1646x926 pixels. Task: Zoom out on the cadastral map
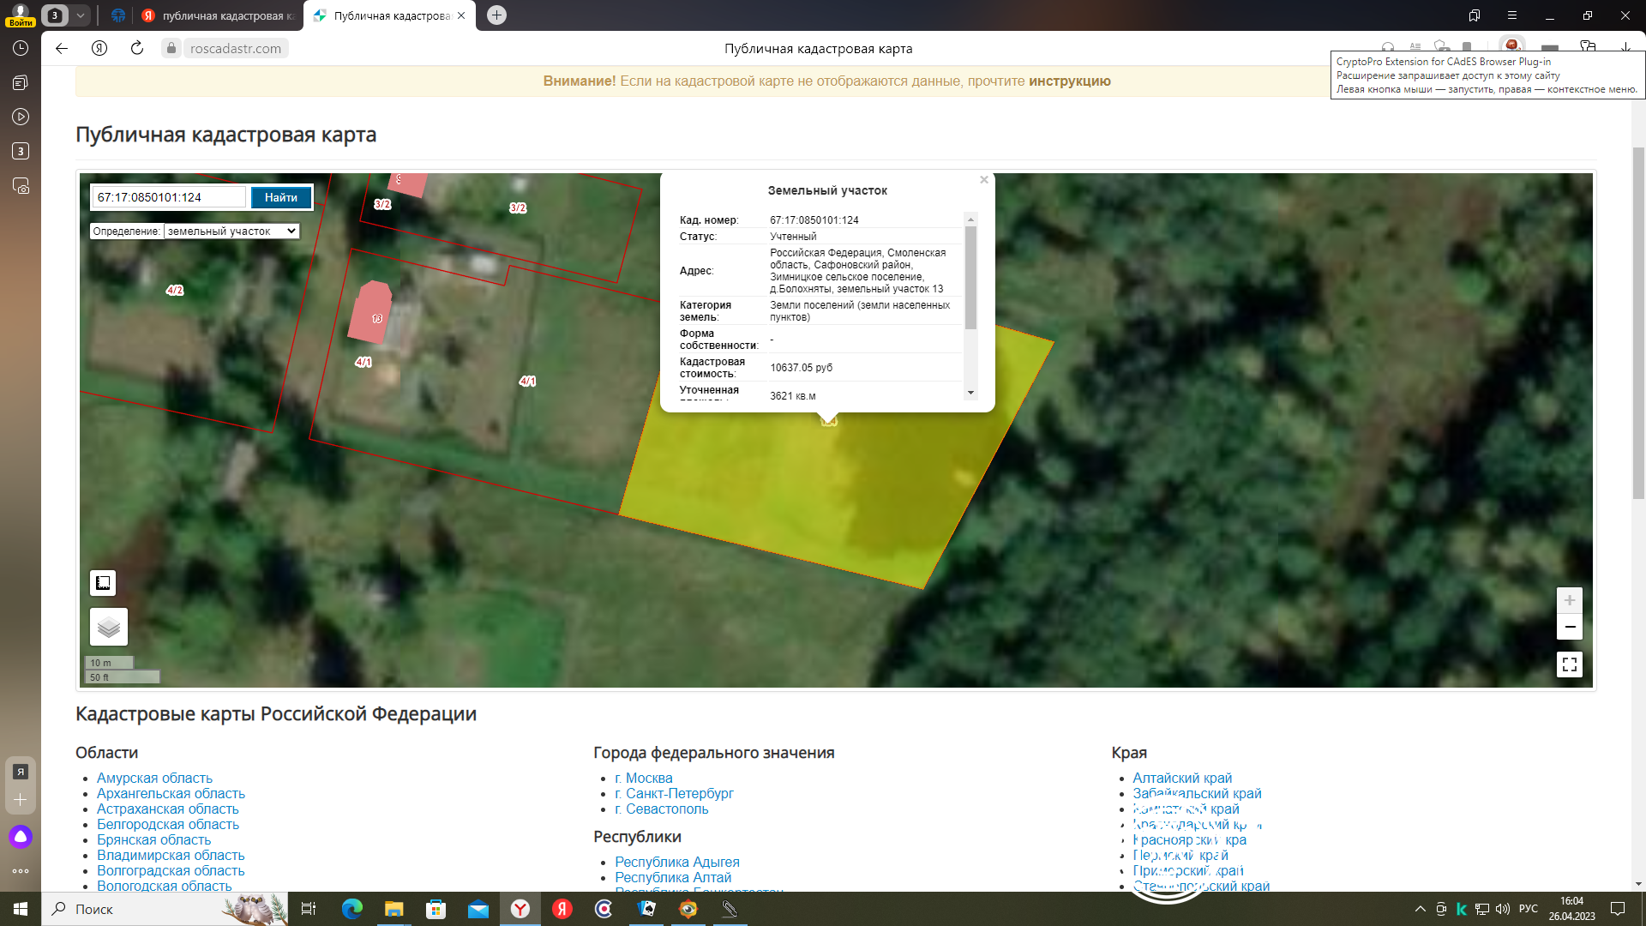[1569, 627]
